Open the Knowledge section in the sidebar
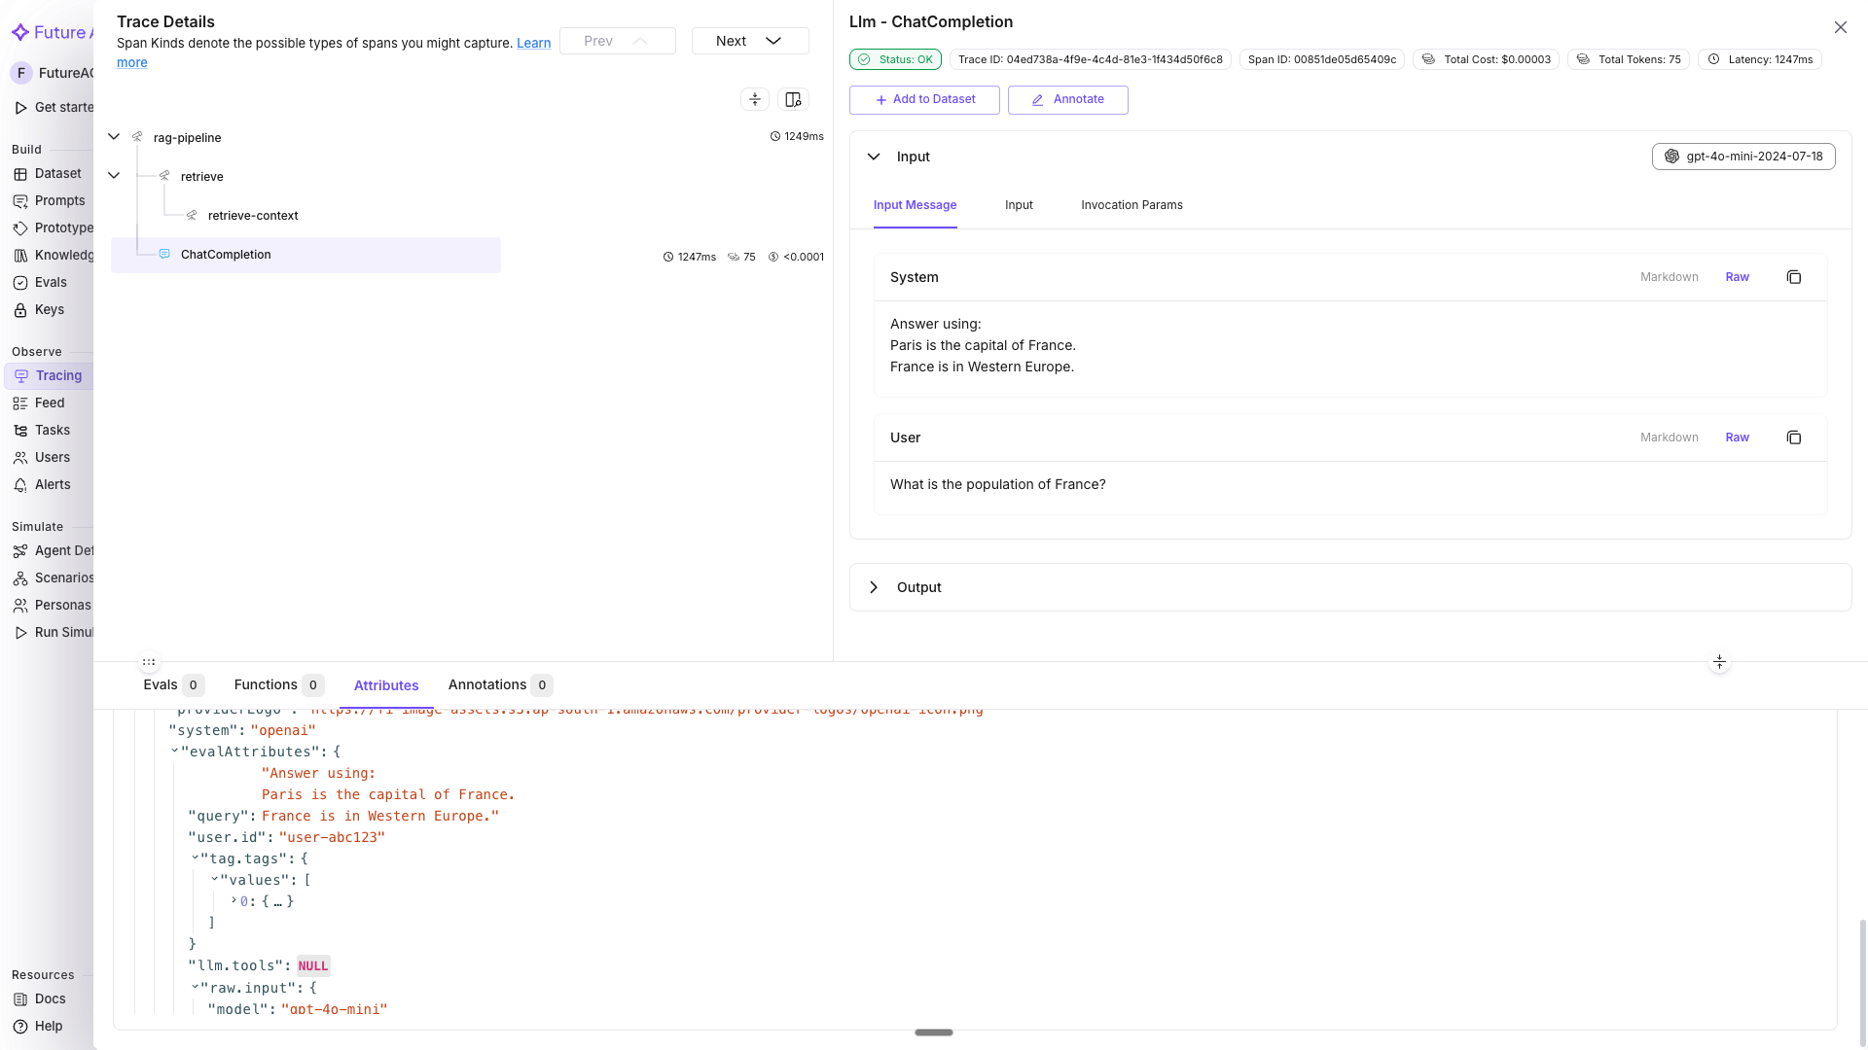1868x1050 pixels. click(x=64, y=255)
